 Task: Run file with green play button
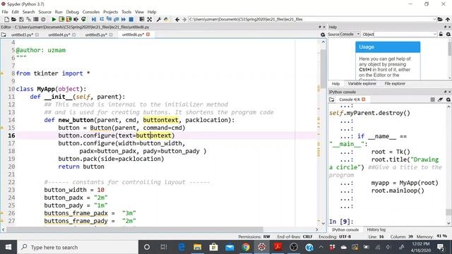[54, 19]
